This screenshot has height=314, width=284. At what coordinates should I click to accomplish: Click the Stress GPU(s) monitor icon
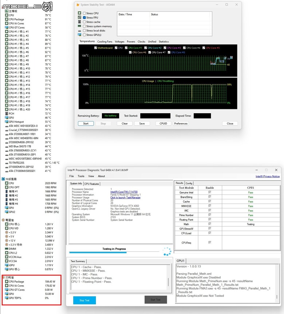click(79, 35)
